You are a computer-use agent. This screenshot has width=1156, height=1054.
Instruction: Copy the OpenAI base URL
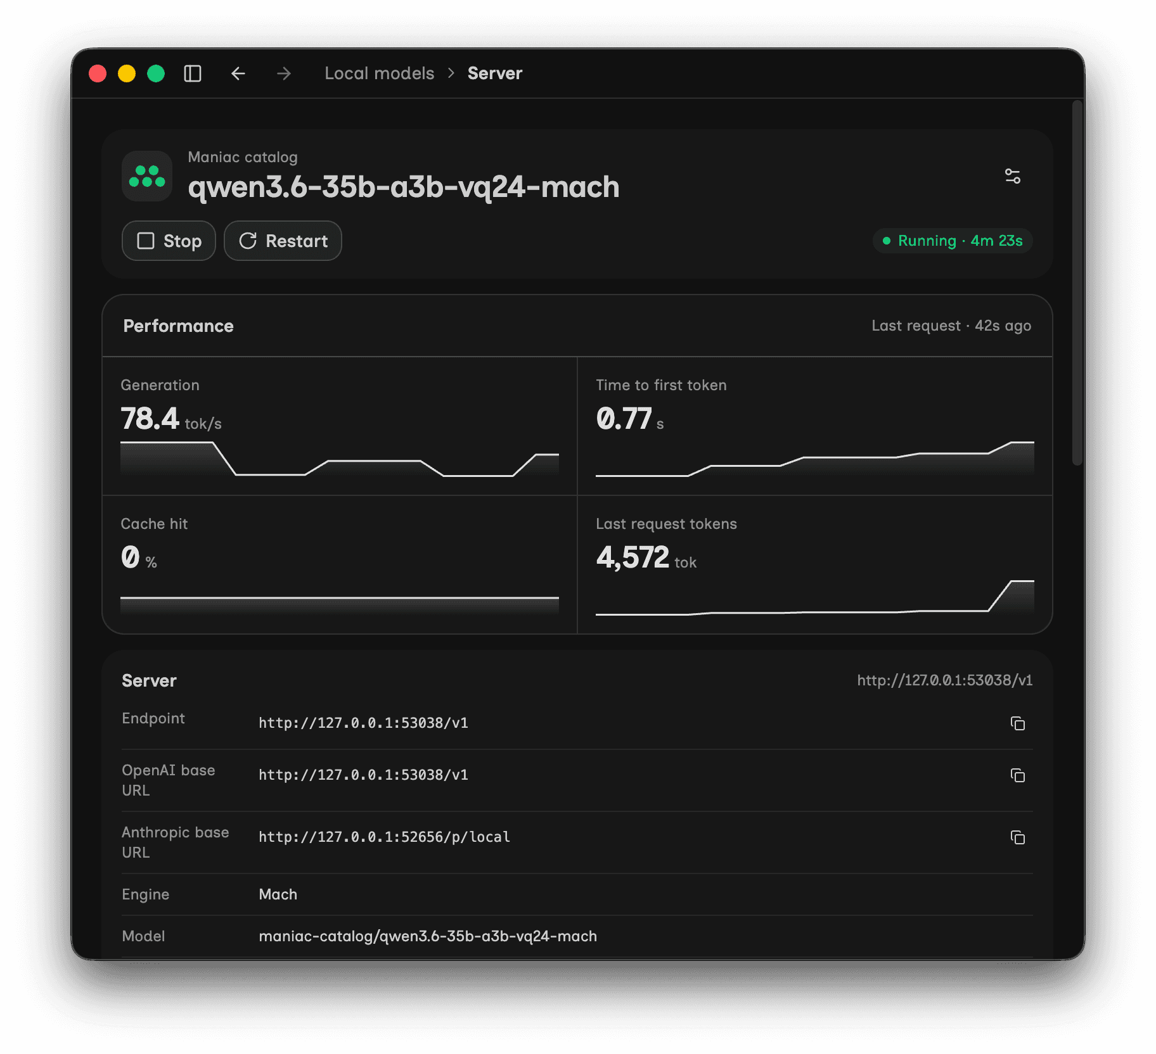[x=1018, y=775]
